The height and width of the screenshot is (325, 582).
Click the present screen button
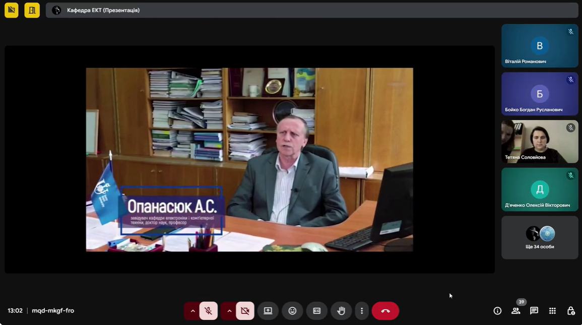[268, 311]
